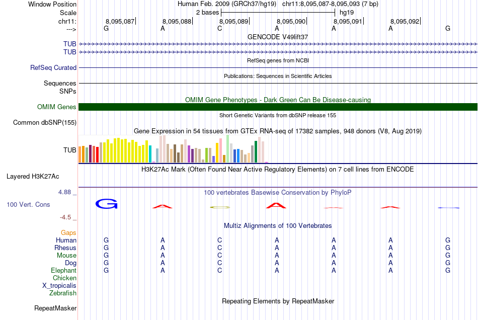Click the Common dbSNP(155) track label
This screenshot has height=320, width=478.
tap(45, 122)
